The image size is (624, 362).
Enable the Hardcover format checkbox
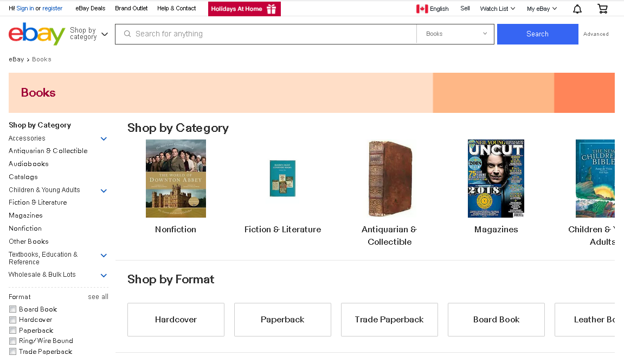coord(13,320)
